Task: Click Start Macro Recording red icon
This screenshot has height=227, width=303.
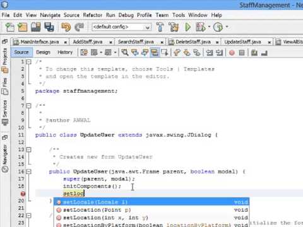Action: [x=232, y=52]
